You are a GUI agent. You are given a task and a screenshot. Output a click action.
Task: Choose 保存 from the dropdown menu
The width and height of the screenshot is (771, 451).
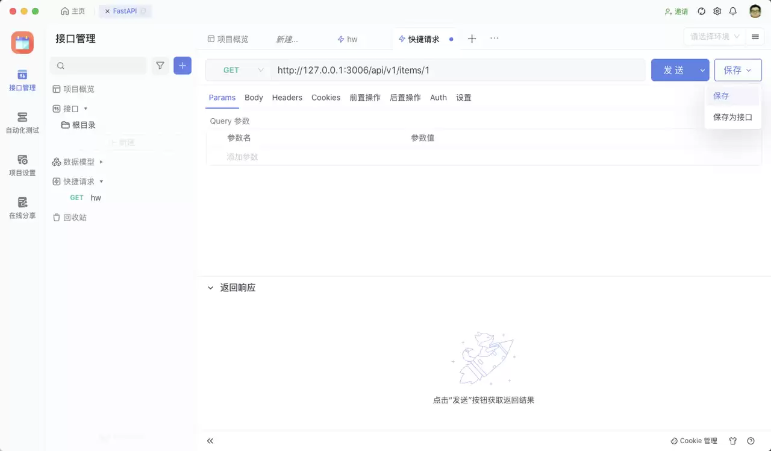733,96
